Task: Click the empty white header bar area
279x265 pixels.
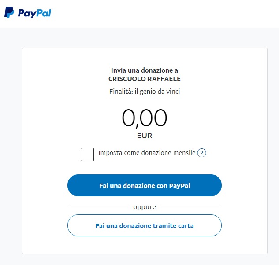Action: [x=165, y=14]
